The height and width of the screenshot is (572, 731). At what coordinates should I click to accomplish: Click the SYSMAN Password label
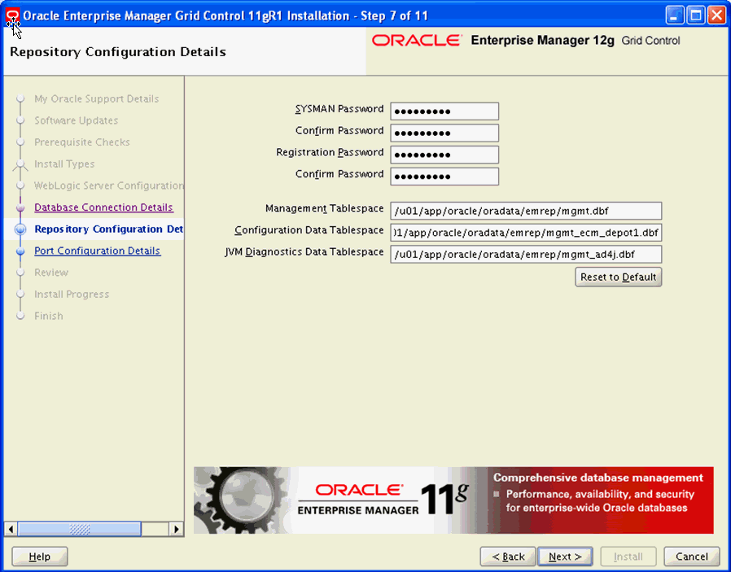(x=339, y=109)
